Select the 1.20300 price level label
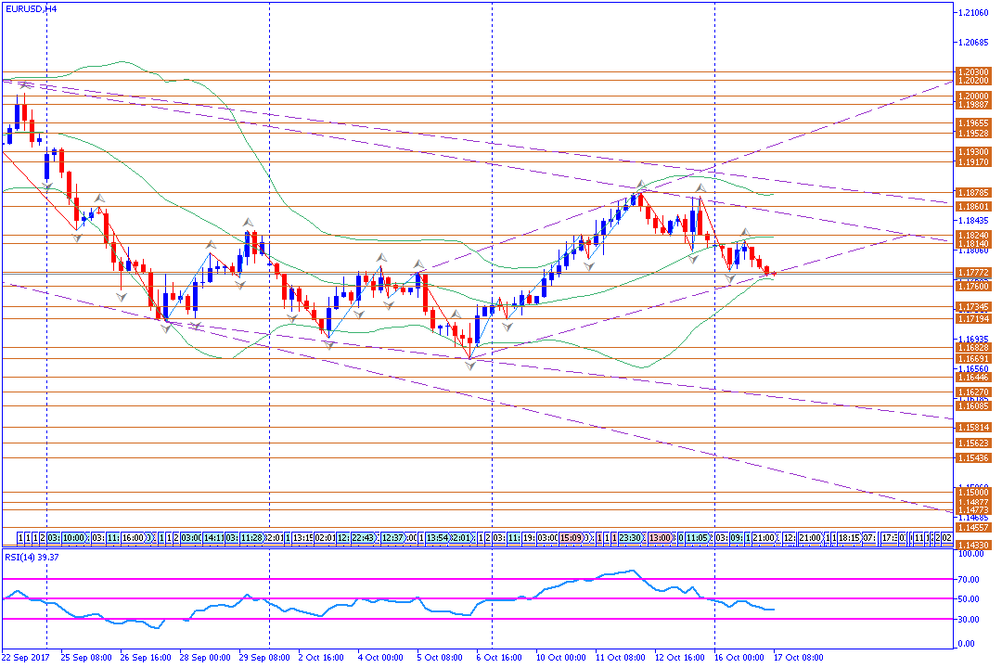Image resolution: width=1002 pixels, height=668 pixels. pos(973,71)
